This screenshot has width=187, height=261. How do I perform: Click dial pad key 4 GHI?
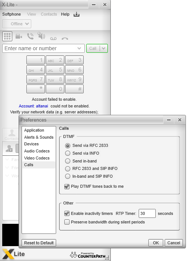pos(36,70)
